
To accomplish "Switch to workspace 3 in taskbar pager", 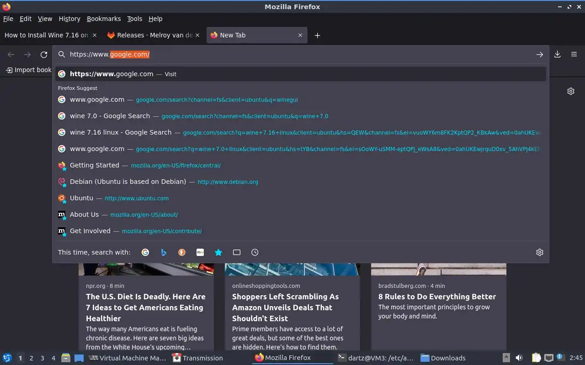I will pyautogui.click(x=42, y=358).
